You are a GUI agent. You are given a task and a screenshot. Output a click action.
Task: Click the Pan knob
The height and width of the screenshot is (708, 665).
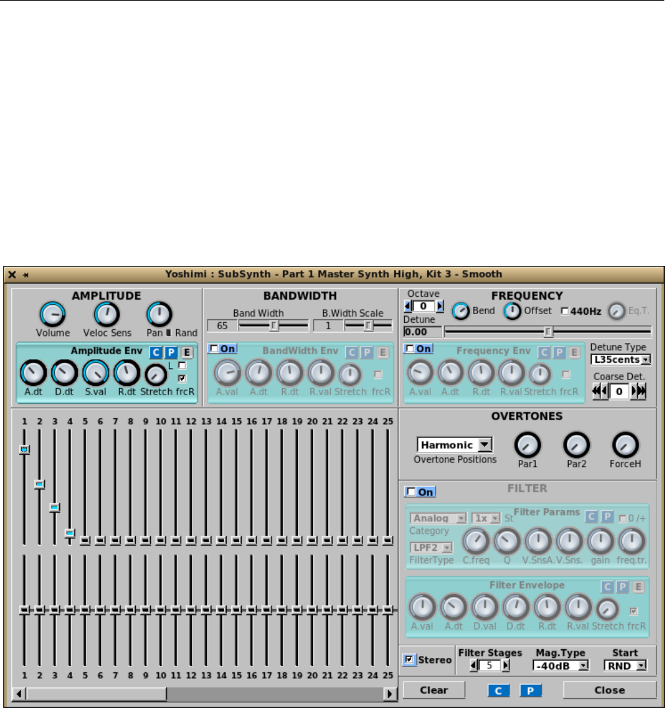point(159,314)
